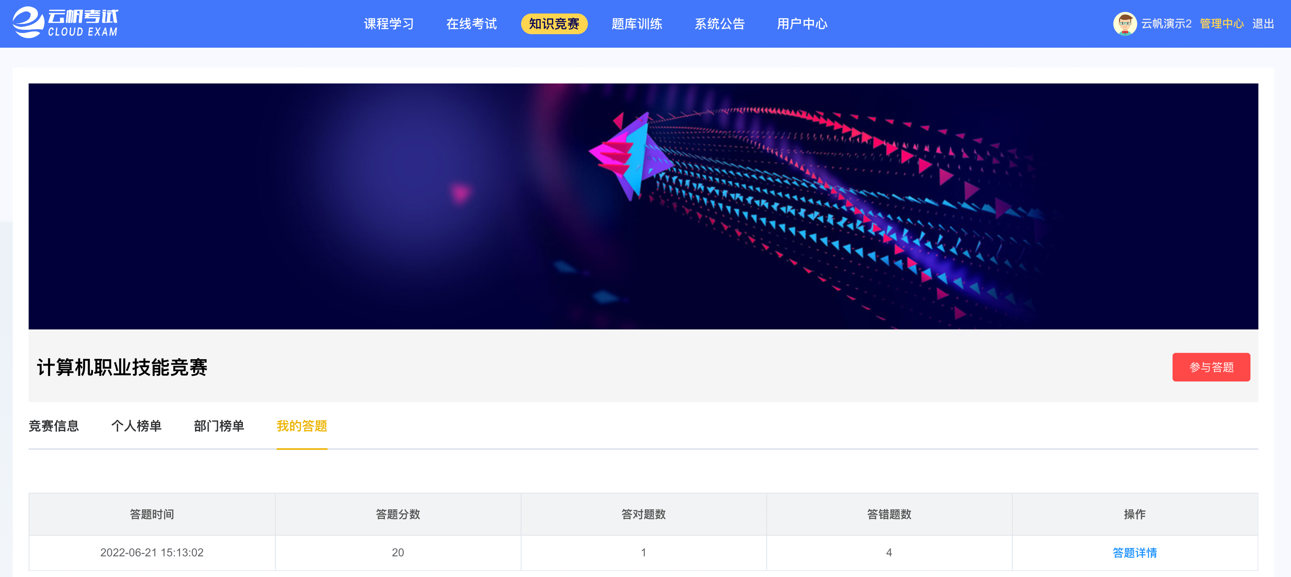The width and height of the screenshot is (1291, 577).
Task: Click the user avatar icon
Action: click(1124, 23)
